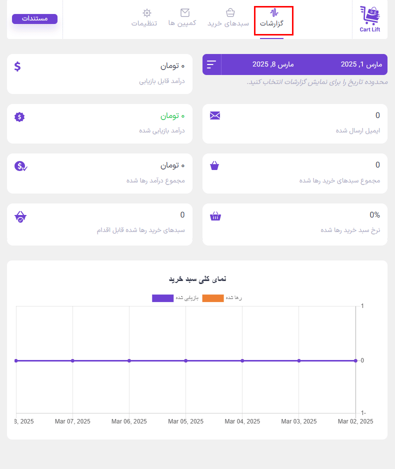This screenshot has width=395, height=469.
Task: Click the abandoned cart rate basket icon
Action: pos(215,216)
